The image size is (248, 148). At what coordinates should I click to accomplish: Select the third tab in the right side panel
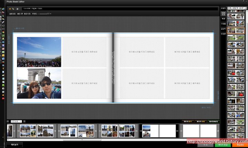pyautogui.click(x=223, y=19)
